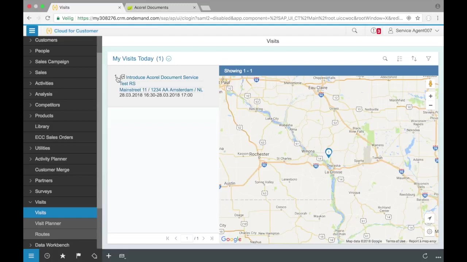Open the notifications alert with badge 3
The image size is (467, 262).
click(x=376, y=31)
